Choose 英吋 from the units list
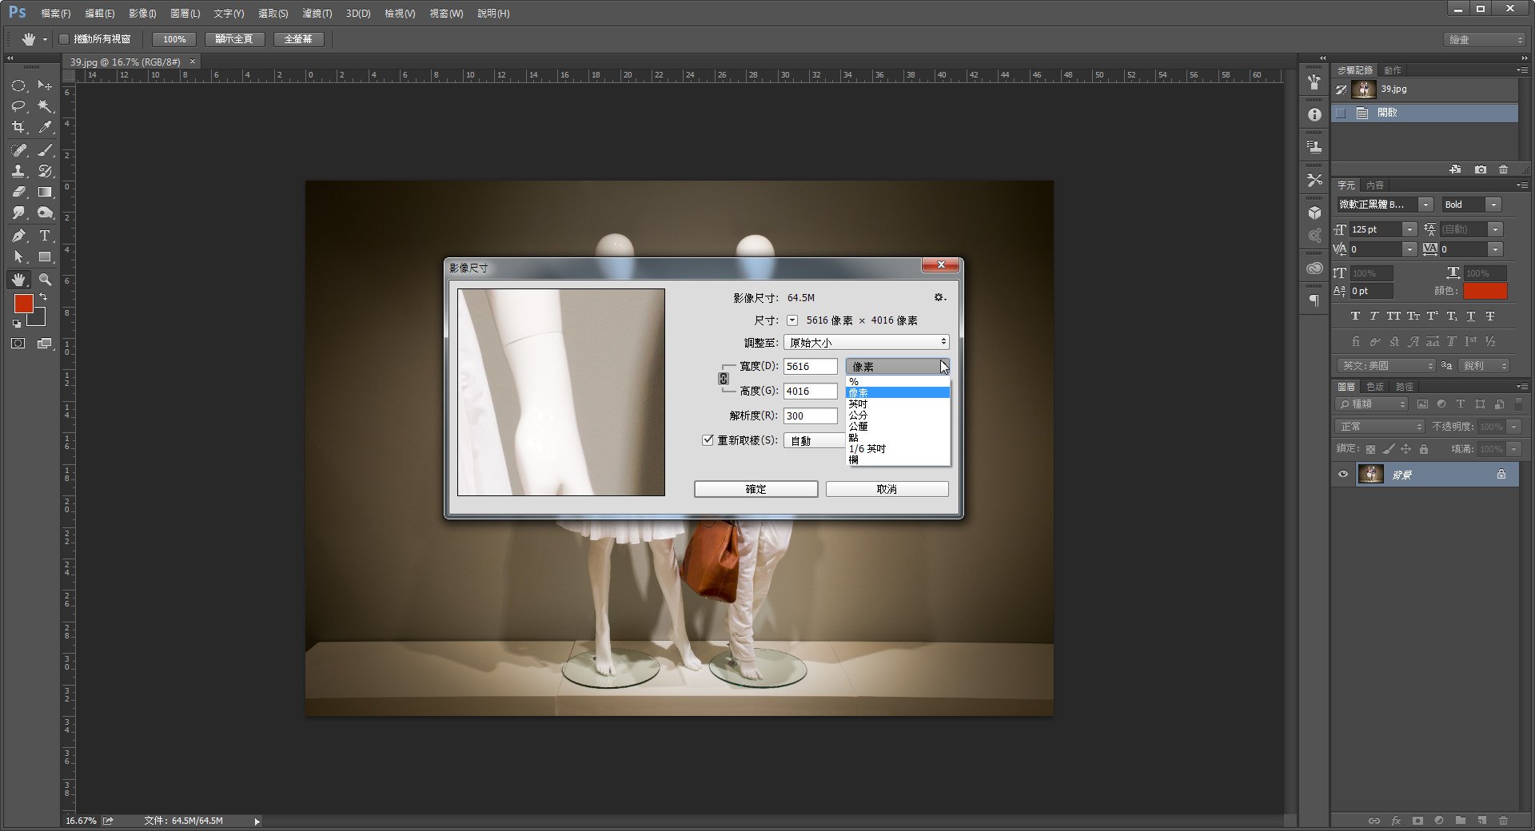 pyautogui.click(x=898, y=404)
